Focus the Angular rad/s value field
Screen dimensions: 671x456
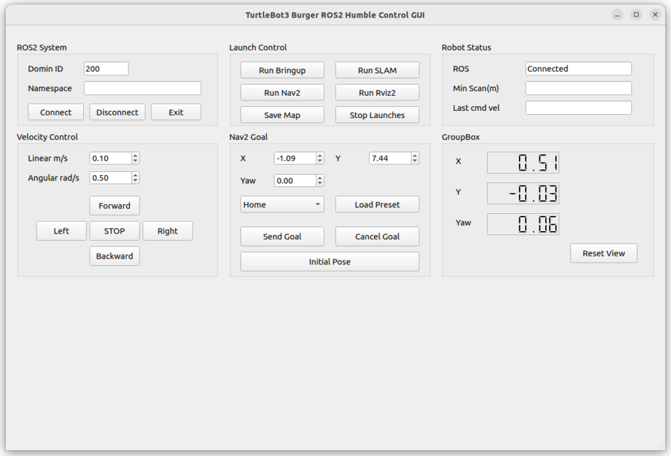pyautogui.click(x=110, y=178)
